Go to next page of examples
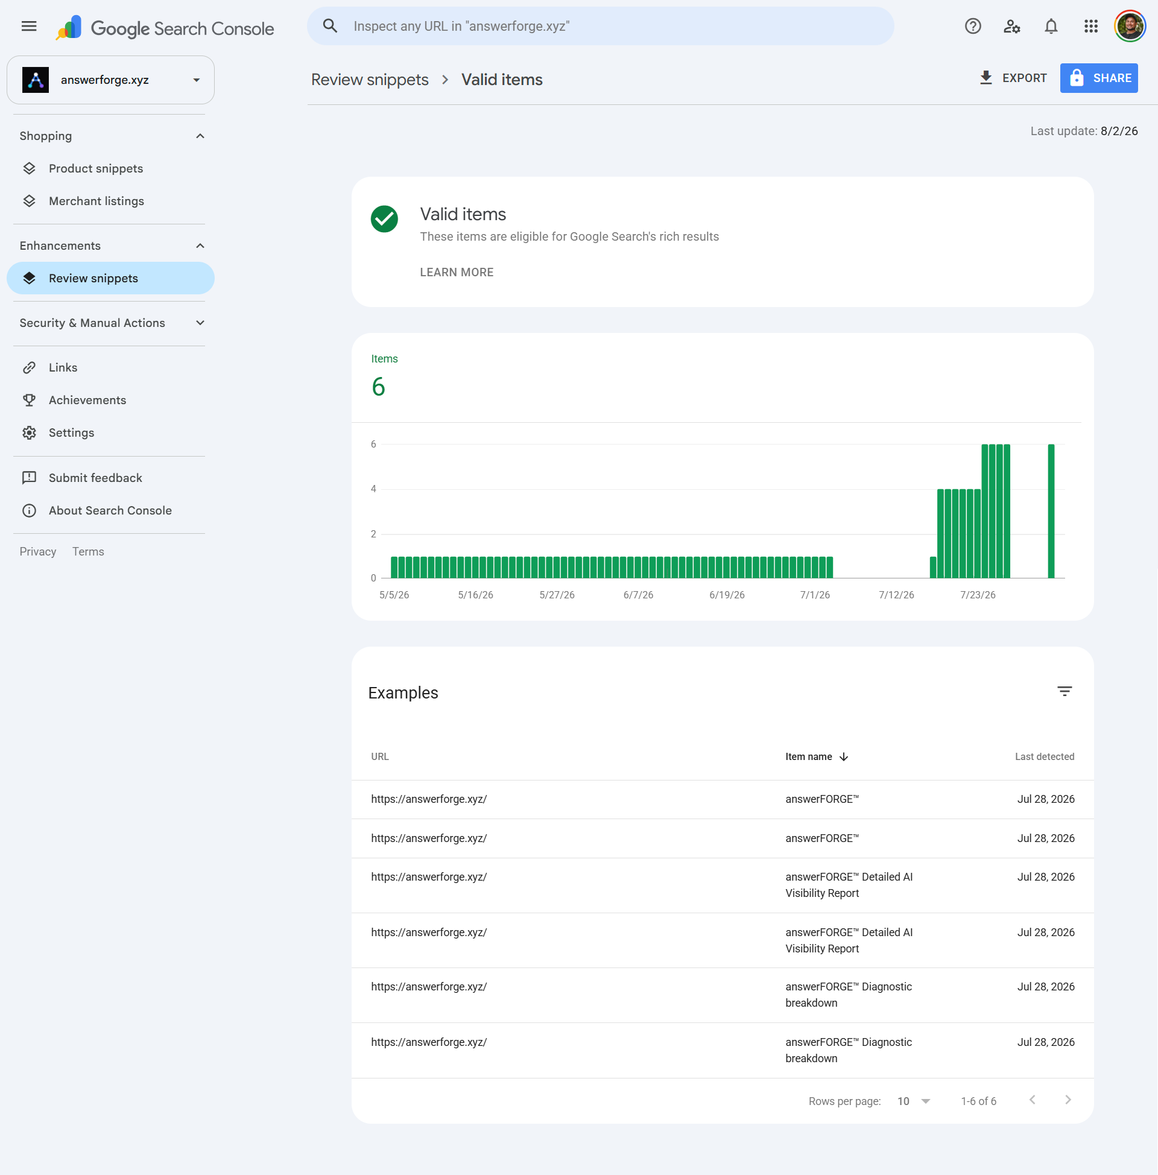The height and width of the screenshot is (1175, 1158). [x=1068, y=1100]
